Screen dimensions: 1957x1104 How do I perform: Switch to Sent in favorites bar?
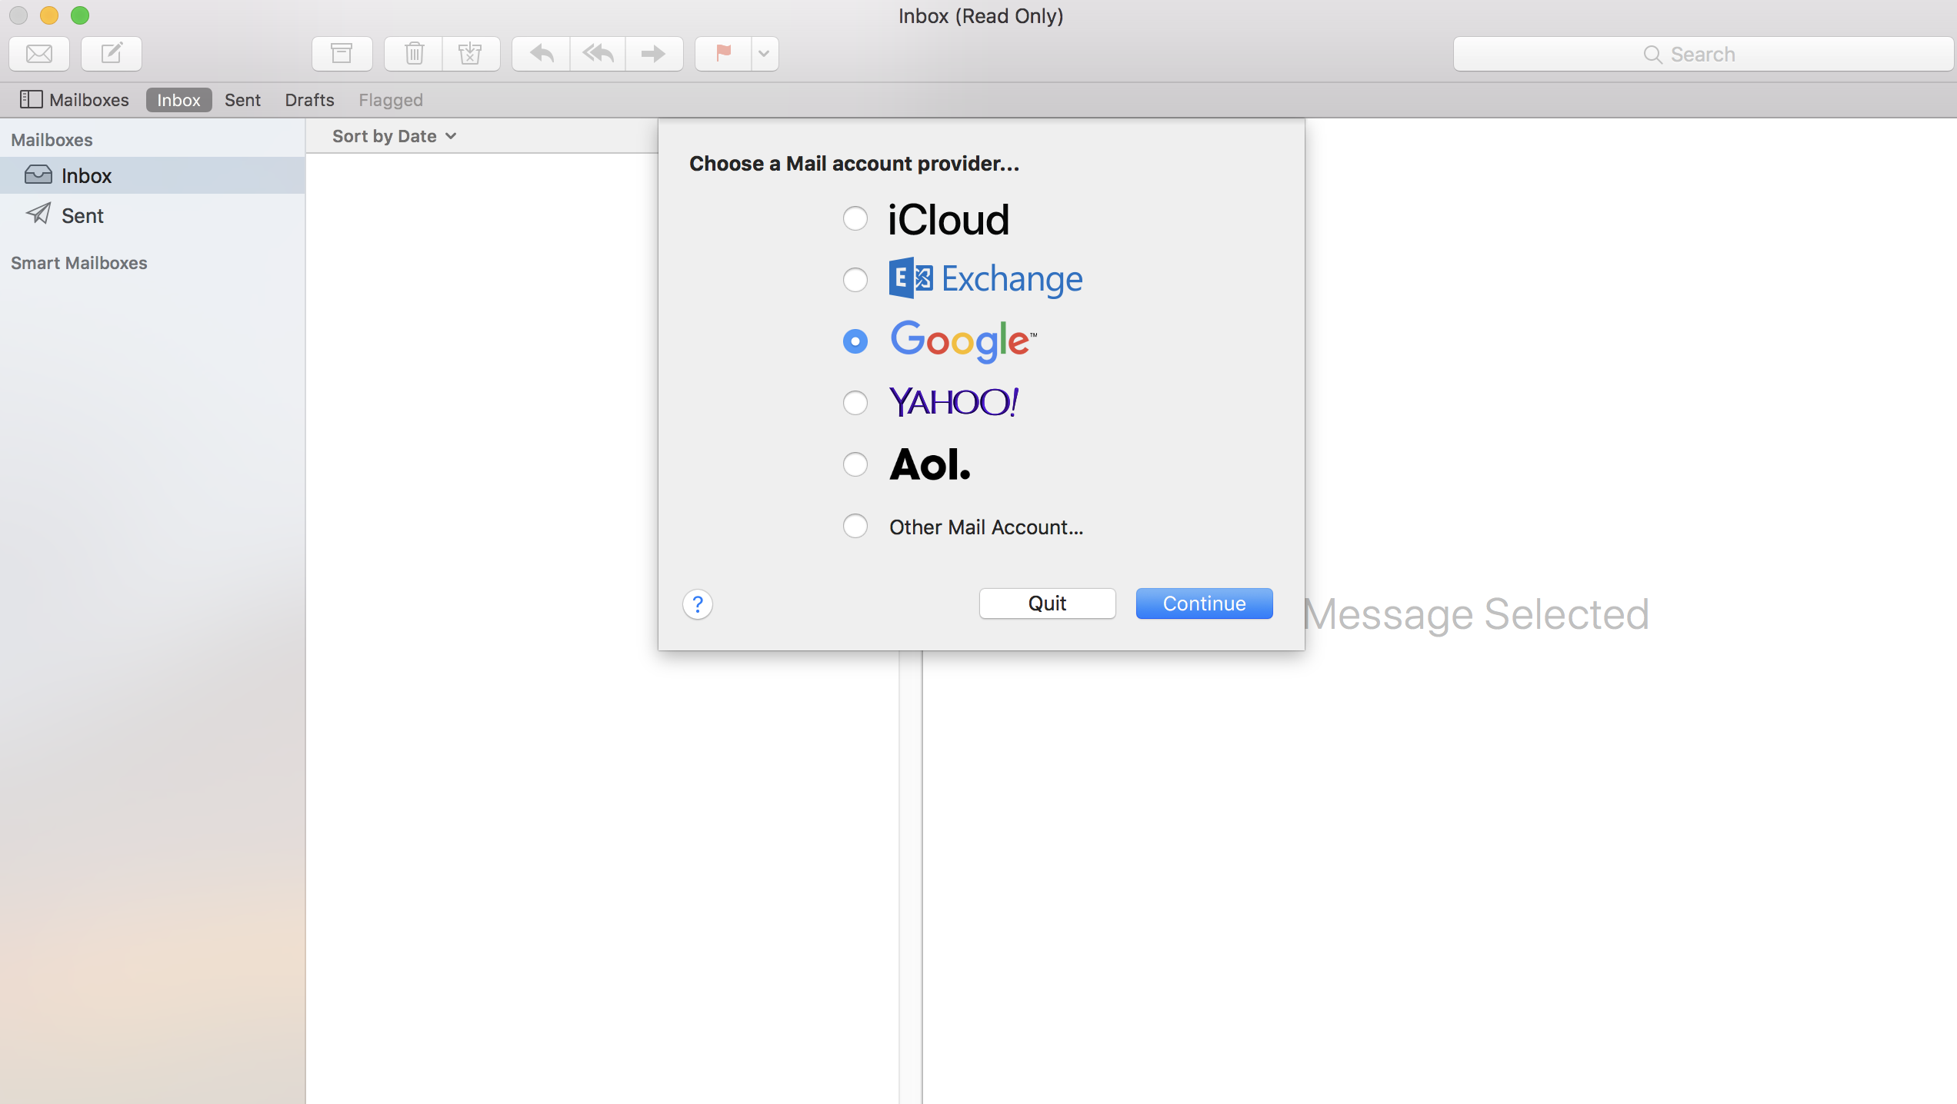click(242, 100)
